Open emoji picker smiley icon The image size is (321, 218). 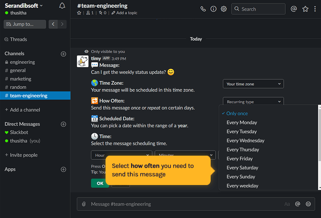click(308, 204)
